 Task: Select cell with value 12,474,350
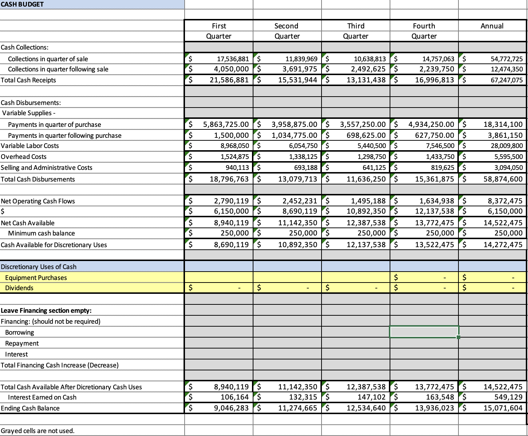(x=492, y=69)
